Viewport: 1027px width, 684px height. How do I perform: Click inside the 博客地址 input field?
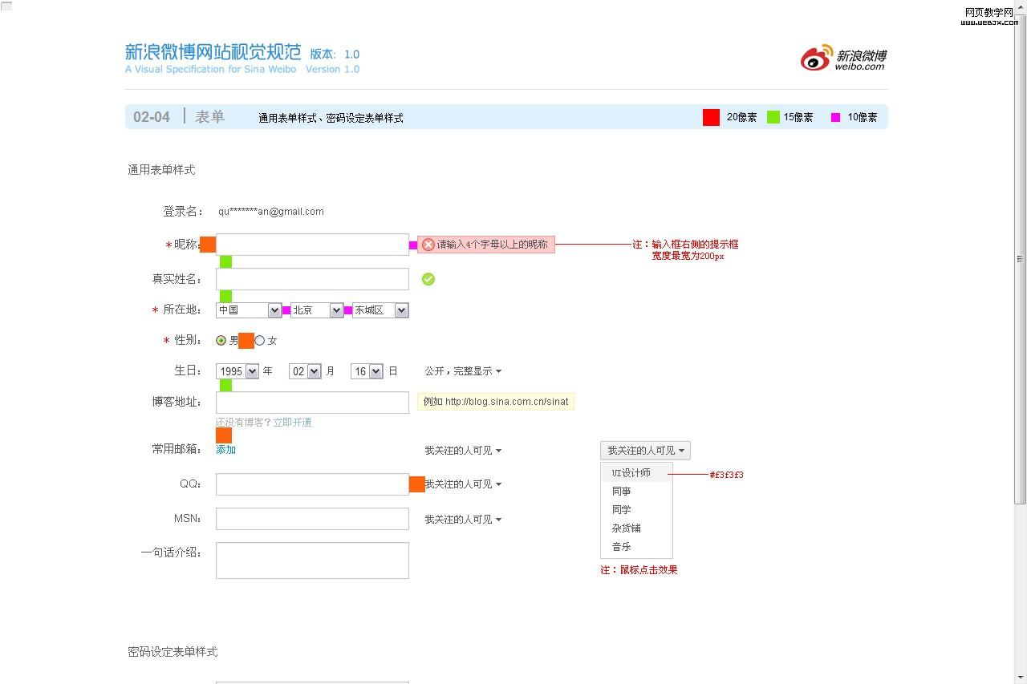312,403
